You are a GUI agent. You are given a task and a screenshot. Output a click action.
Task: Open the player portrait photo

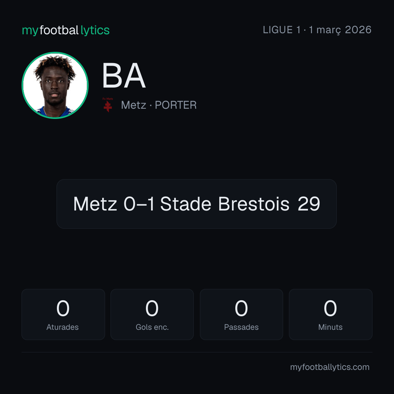tap(55, 85)
